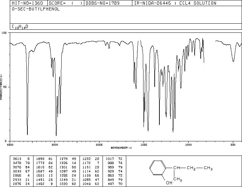Click the CH2 group in structure
242x187 pixels.
(191, 168)
